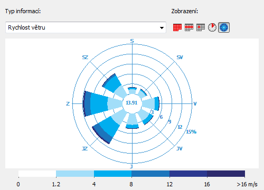Screen dimensions: 264x190
Task: Click the Zobrazení label
Action: pyautogui.click(x=185, y=11)
